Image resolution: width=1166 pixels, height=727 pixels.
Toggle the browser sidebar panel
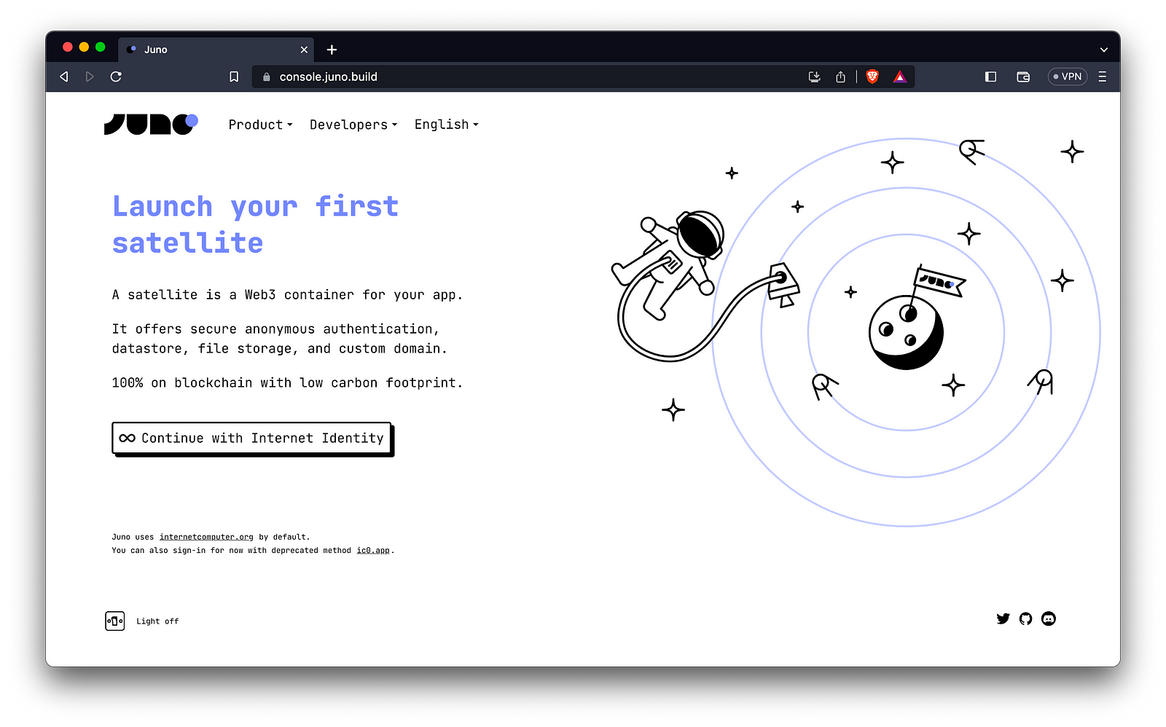[990, 76]
